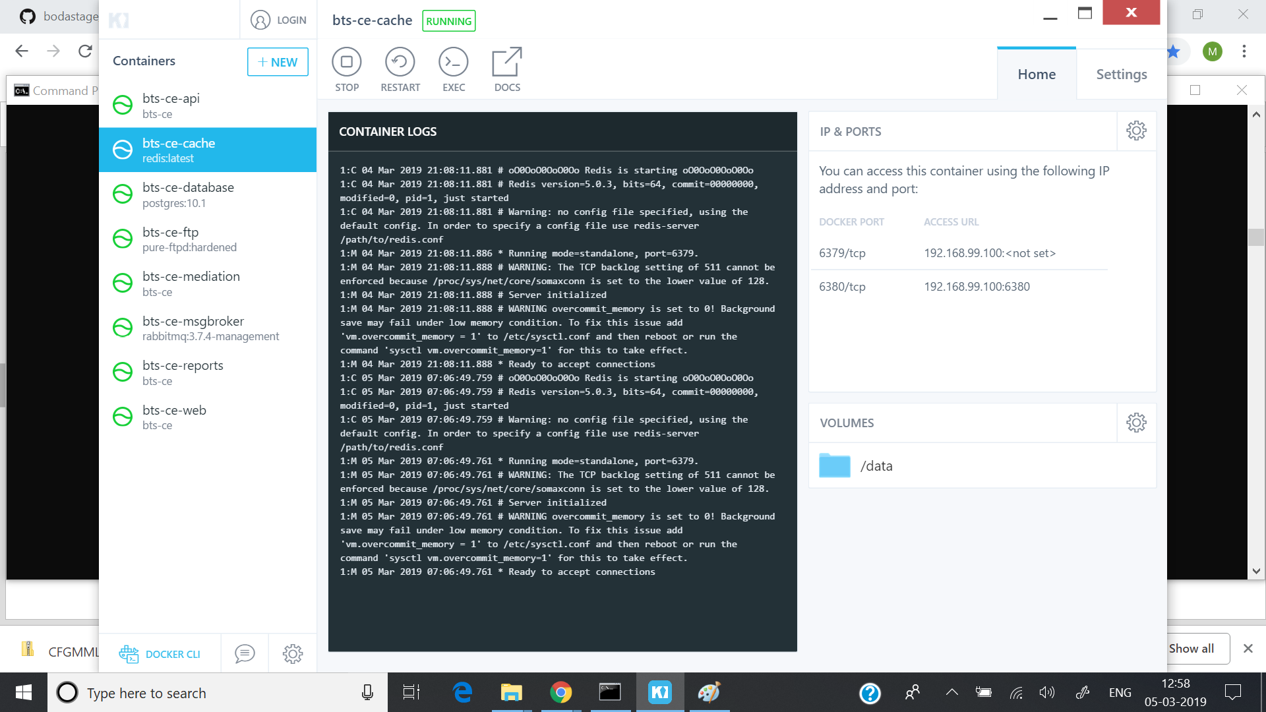The width and height of the screenshot is (1266, 712).
Task: Open access URL 192.168.99.100:6380
Action: [977, 286]
